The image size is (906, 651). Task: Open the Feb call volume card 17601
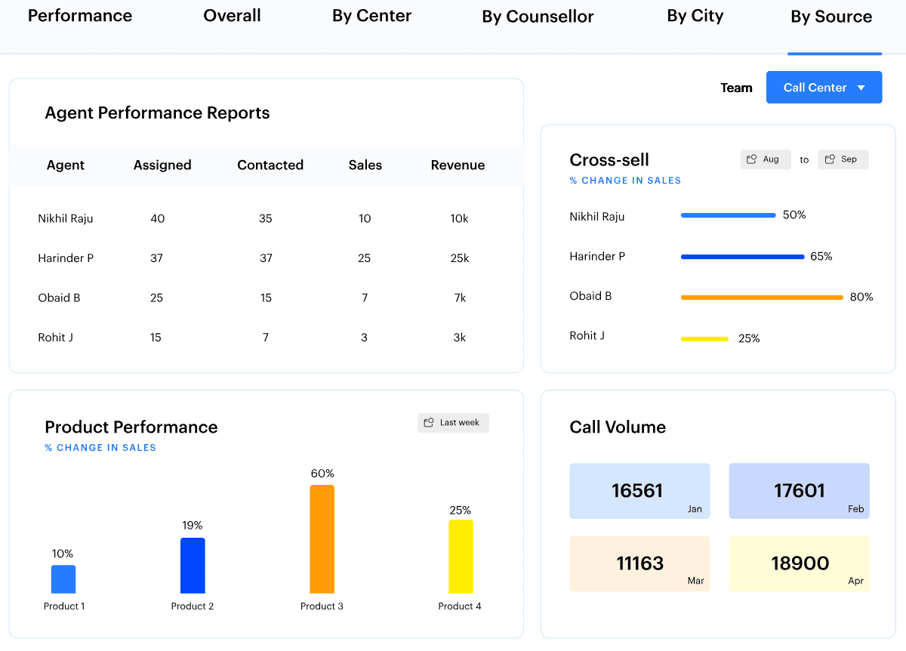pos(799,491)
